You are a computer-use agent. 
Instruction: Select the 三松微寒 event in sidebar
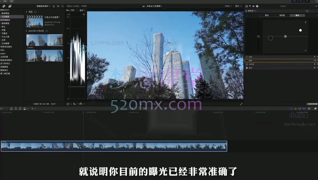coord(6,16)
